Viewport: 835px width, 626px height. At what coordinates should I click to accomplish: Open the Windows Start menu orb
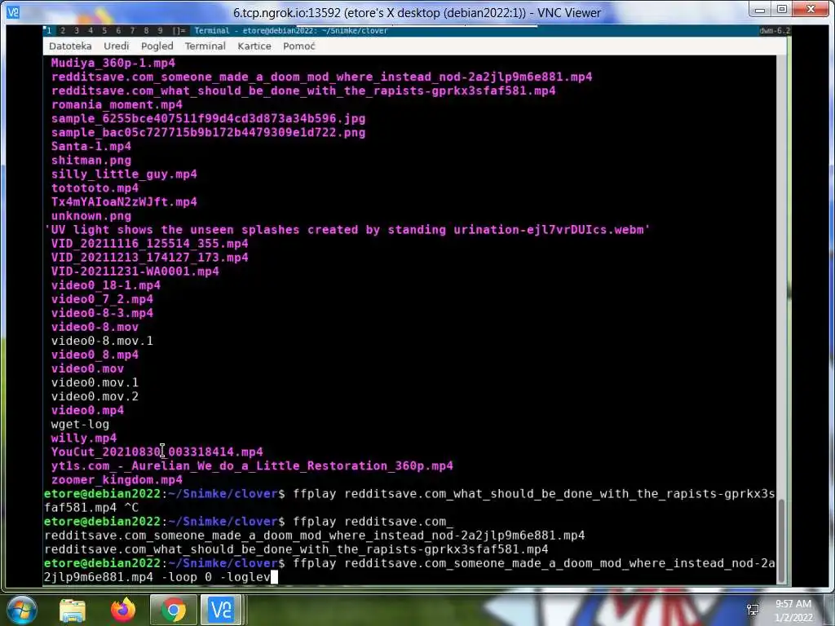(x=22, y=610)
